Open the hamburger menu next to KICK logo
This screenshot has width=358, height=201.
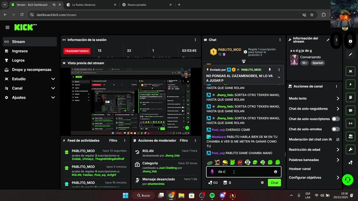[7, 27]
